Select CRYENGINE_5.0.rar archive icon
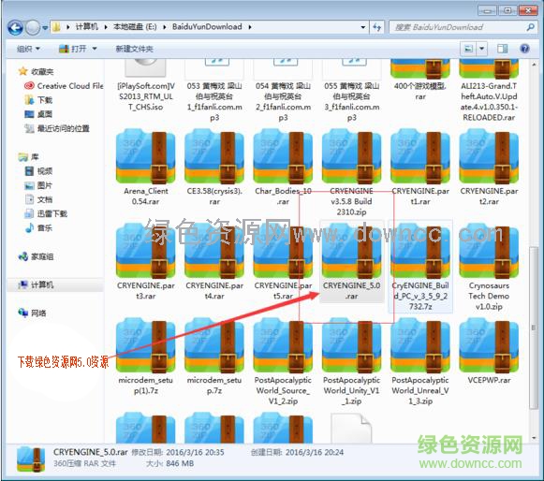The width and height of the screenshot is (544, 481). coord(351,251)
